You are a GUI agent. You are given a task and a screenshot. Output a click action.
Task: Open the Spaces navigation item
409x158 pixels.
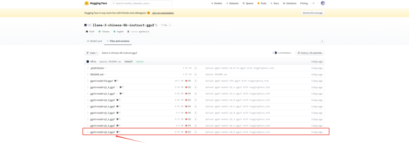(x=248, y=3)
